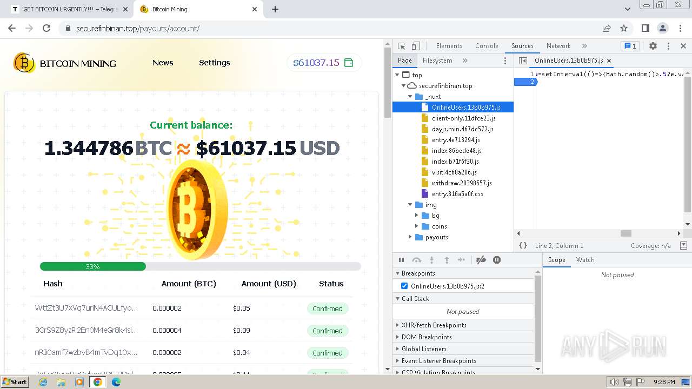The image size is (692, 389).
Task: Toggle pause on exceptions icon
Action: [497, 260]
